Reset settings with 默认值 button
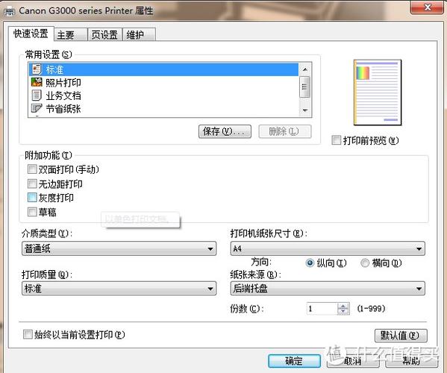Screen dimensions: 447x373 (401, 336)
